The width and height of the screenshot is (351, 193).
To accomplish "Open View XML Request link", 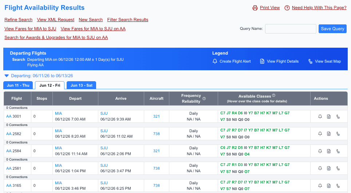I will point(55,20).
